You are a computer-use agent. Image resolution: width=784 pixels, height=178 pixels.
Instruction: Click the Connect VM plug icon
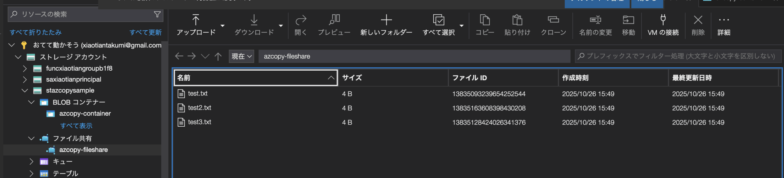coord(663,20)
